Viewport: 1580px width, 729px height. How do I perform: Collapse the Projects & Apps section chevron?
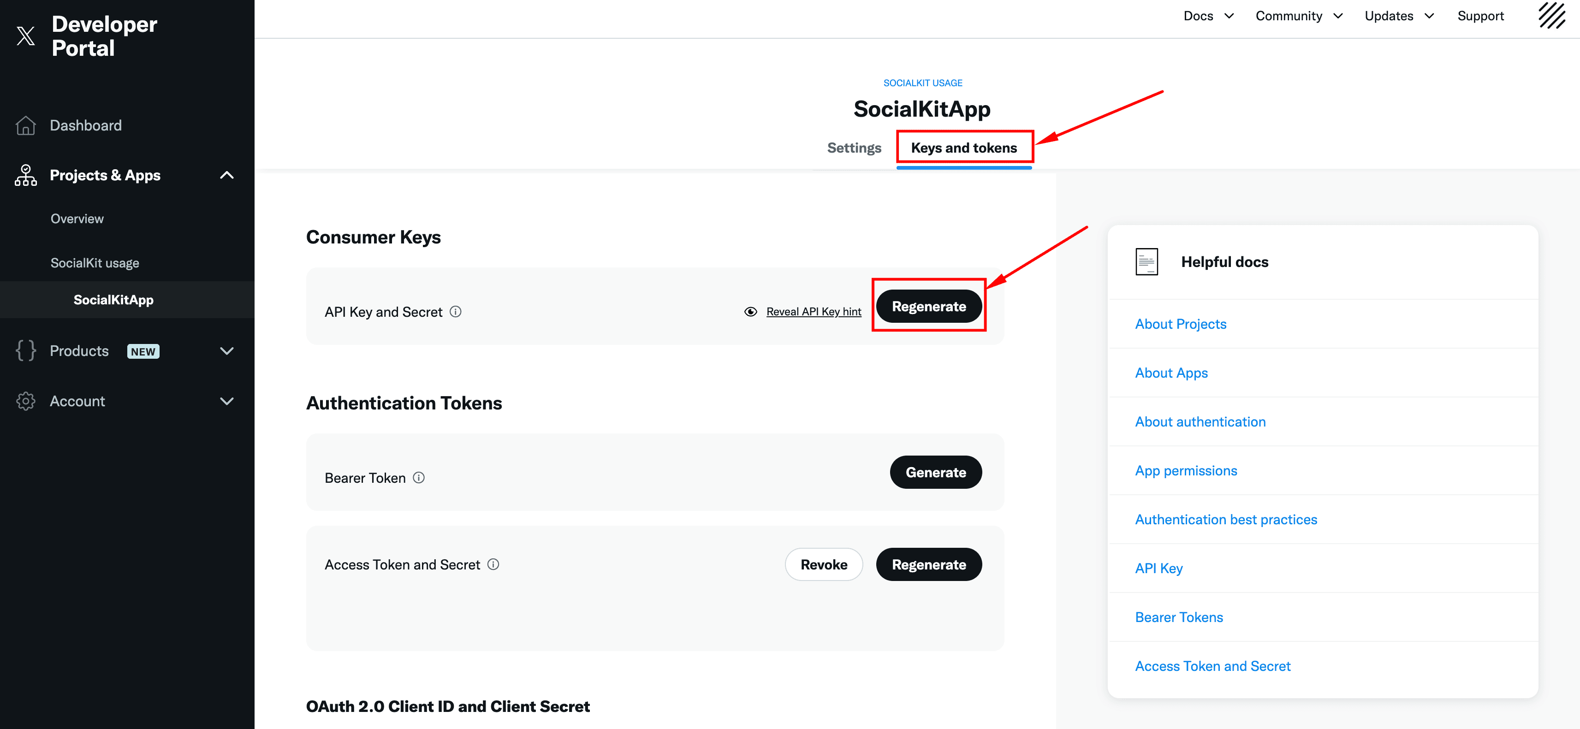point(227,175)
